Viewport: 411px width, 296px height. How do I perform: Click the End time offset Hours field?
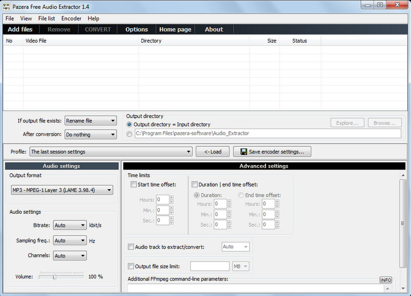(x=268, y=204)
